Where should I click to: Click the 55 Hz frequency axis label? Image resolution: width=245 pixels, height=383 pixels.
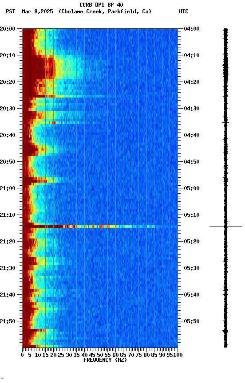[x=107, y=356]
